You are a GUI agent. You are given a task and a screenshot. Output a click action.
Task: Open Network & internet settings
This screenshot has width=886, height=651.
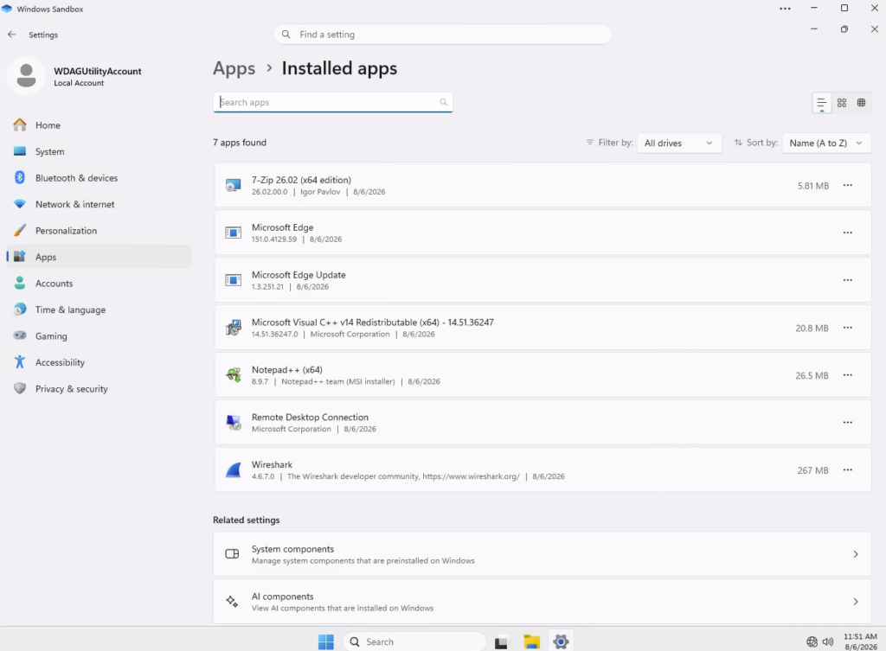(99, 204)
